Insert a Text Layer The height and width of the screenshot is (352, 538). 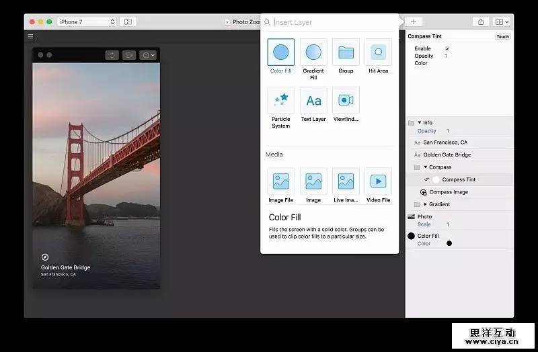[313, 100]
